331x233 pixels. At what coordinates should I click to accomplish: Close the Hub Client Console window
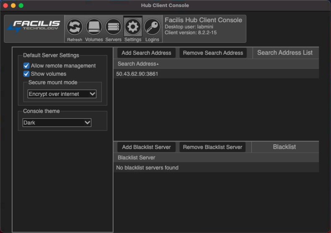coord(6,5)
